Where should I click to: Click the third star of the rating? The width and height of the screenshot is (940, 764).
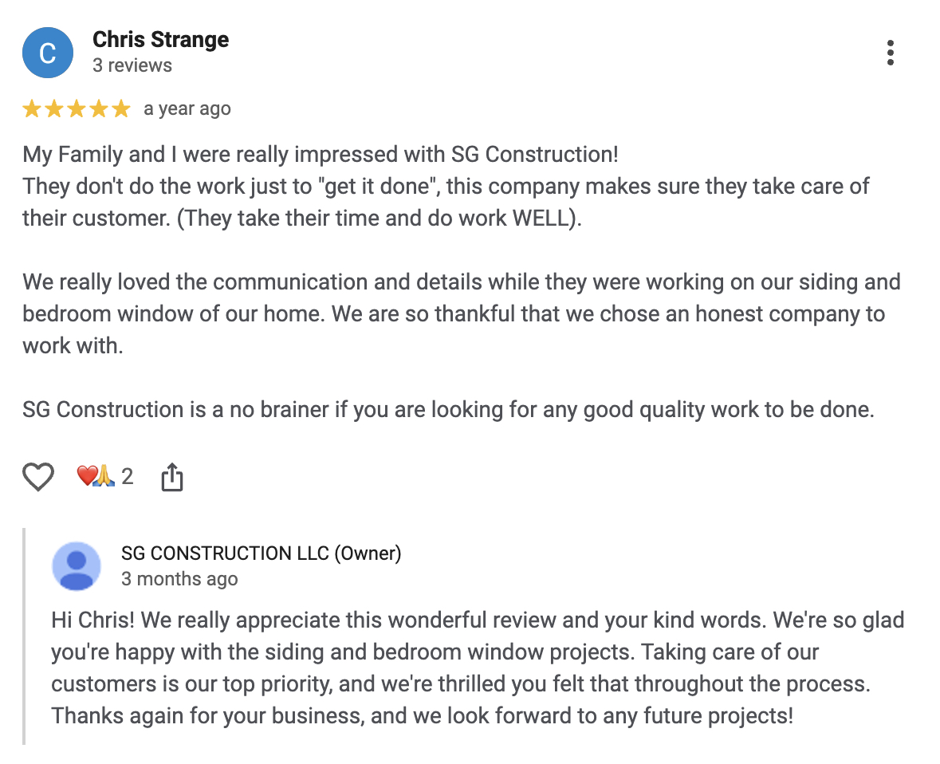click(77, 109)
